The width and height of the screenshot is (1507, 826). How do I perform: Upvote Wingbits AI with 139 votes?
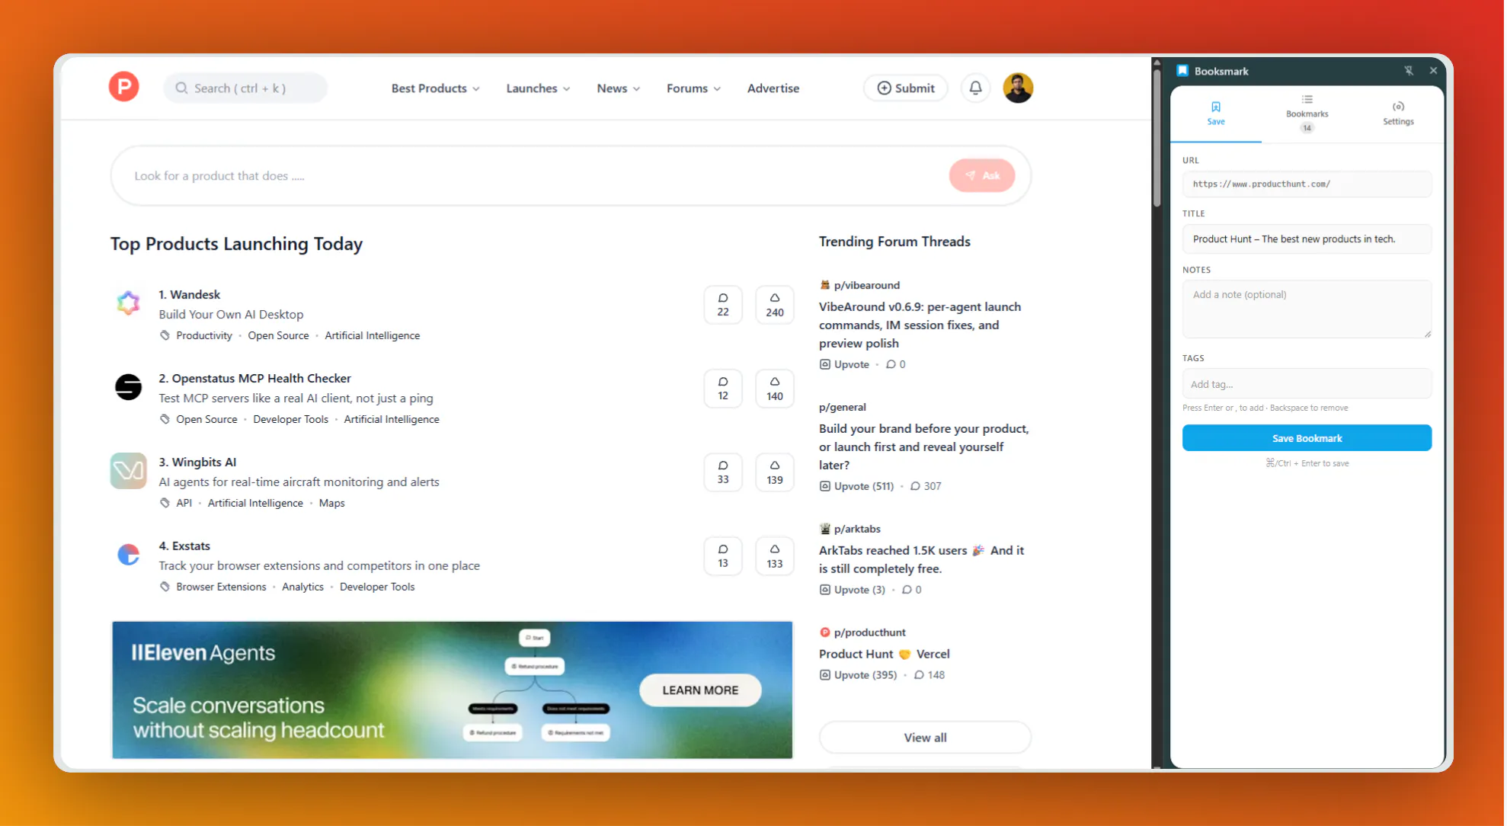775,472
